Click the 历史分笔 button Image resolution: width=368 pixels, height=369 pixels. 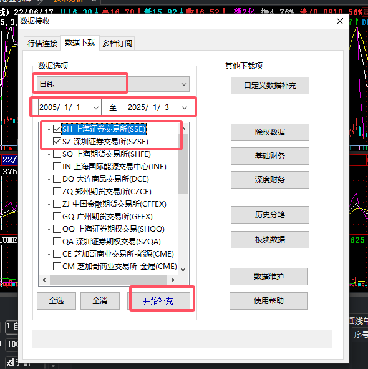click(270, 215)
